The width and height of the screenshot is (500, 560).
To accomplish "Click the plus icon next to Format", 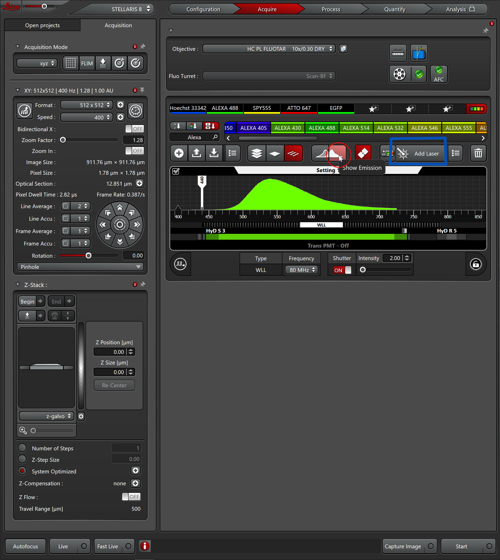I will tap(120, 105).
